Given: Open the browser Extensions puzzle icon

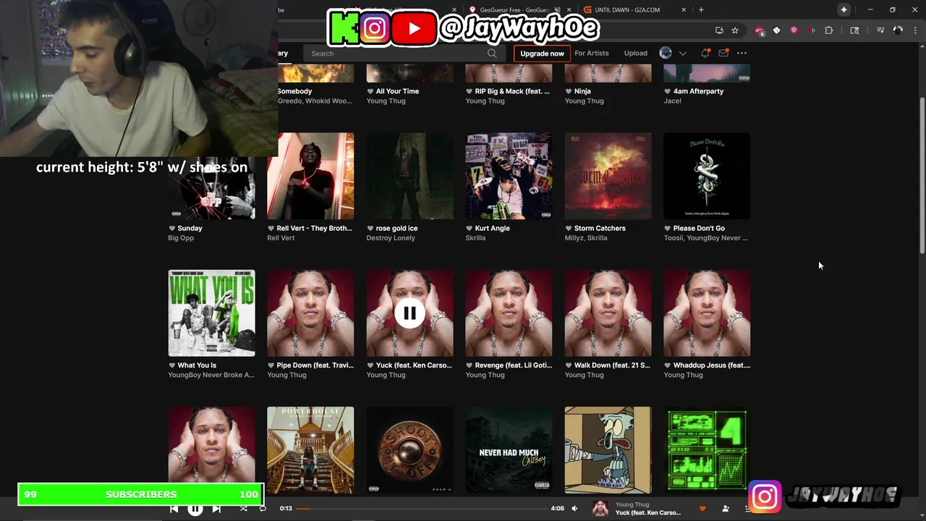Looking at the screenshot, I should point(829,30).
